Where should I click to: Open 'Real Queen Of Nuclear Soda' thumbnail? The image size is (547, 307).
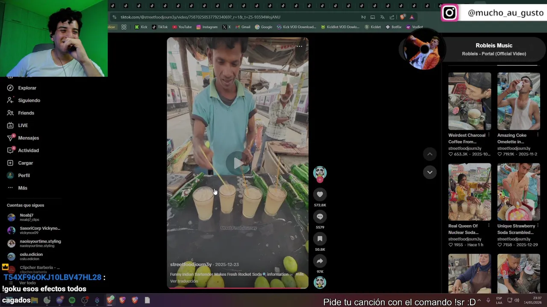click(470, 192)
